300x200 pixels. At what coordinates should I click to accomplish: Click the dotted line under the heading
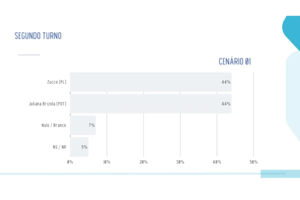(29, 55)
